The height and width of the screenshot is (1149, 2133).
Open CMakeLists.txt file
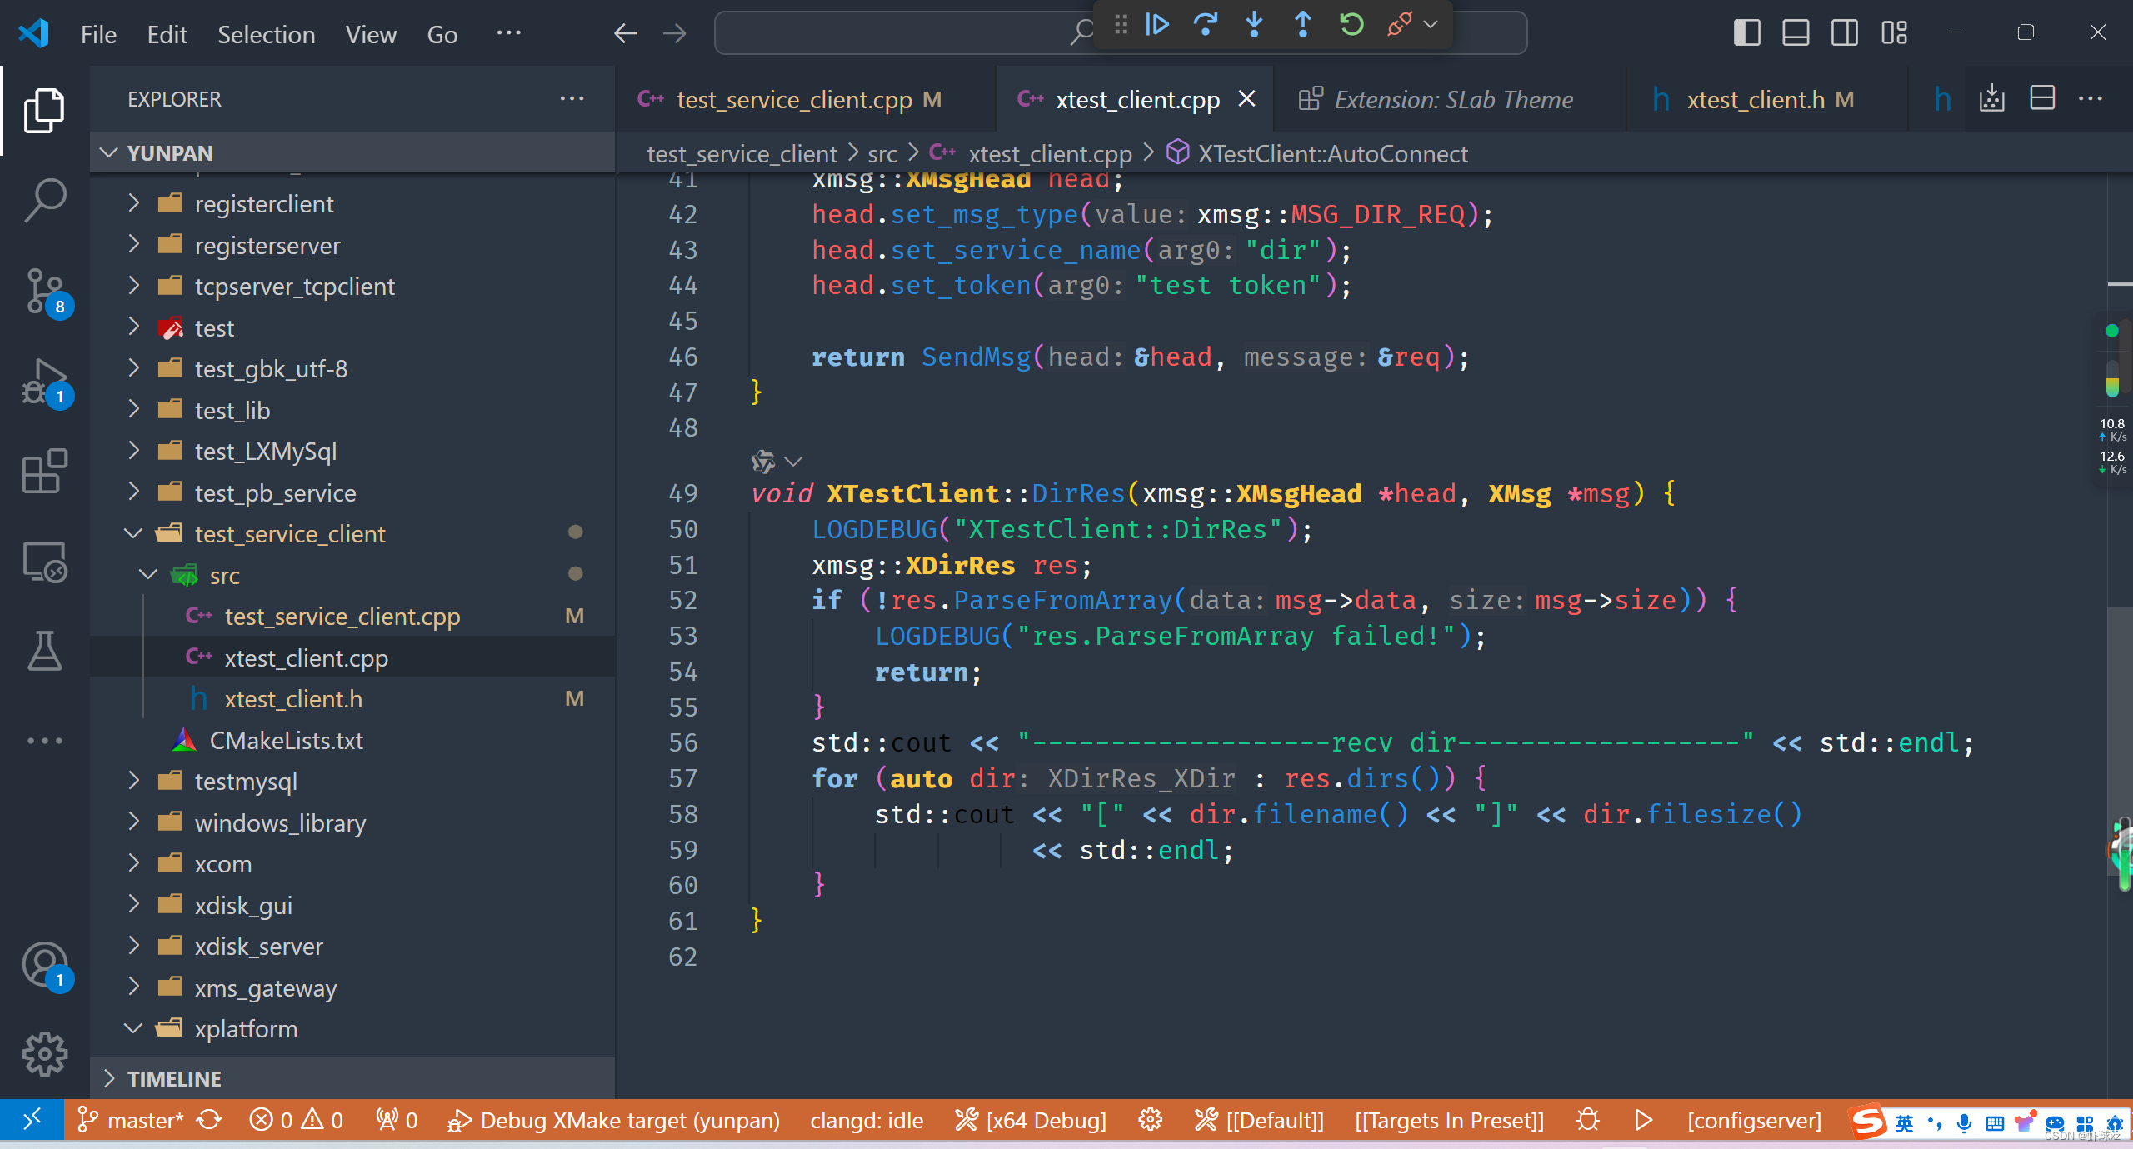coord(352,741)
